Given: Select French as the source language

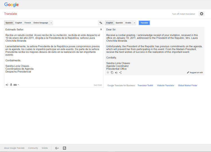Looking at the screenshot, I should click(28, 23).
